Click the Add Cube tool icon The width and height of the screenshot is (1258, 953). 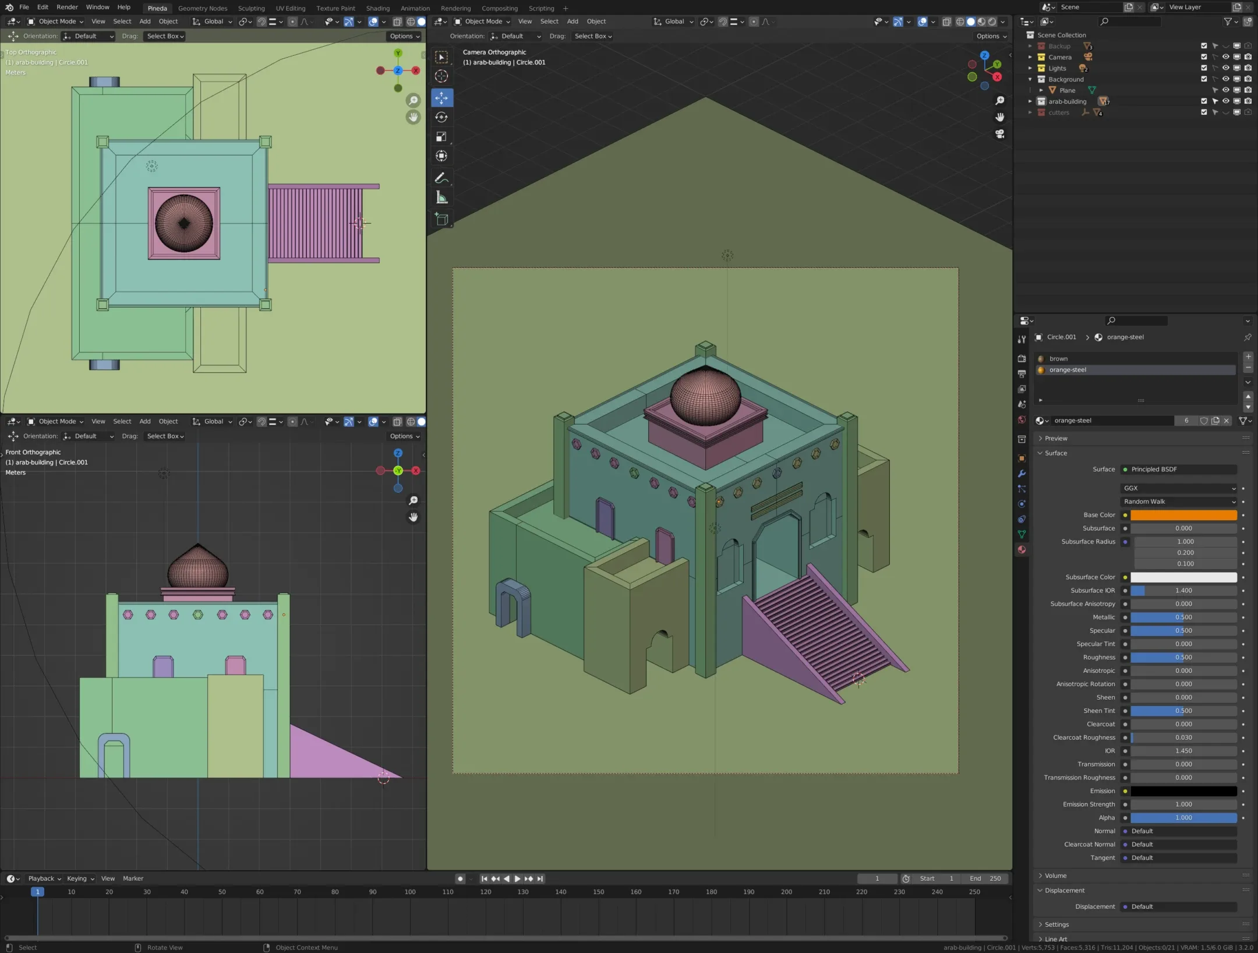pyautogui.click(x=441, y=219)
